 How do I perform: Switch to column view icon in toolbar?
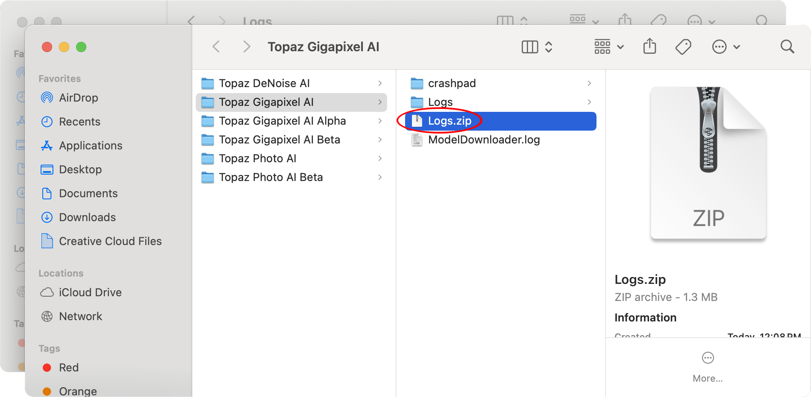pos(530,47)
